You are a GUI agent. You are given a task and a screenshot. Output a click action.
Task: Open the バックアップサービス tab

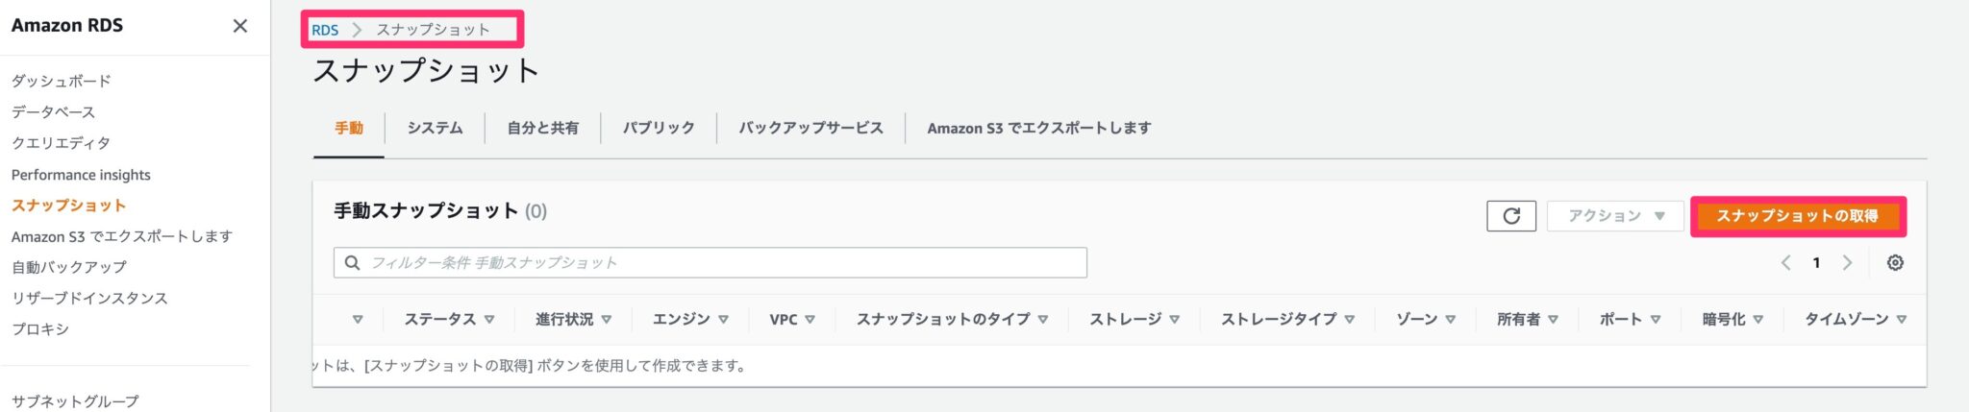tap(810, 128)
